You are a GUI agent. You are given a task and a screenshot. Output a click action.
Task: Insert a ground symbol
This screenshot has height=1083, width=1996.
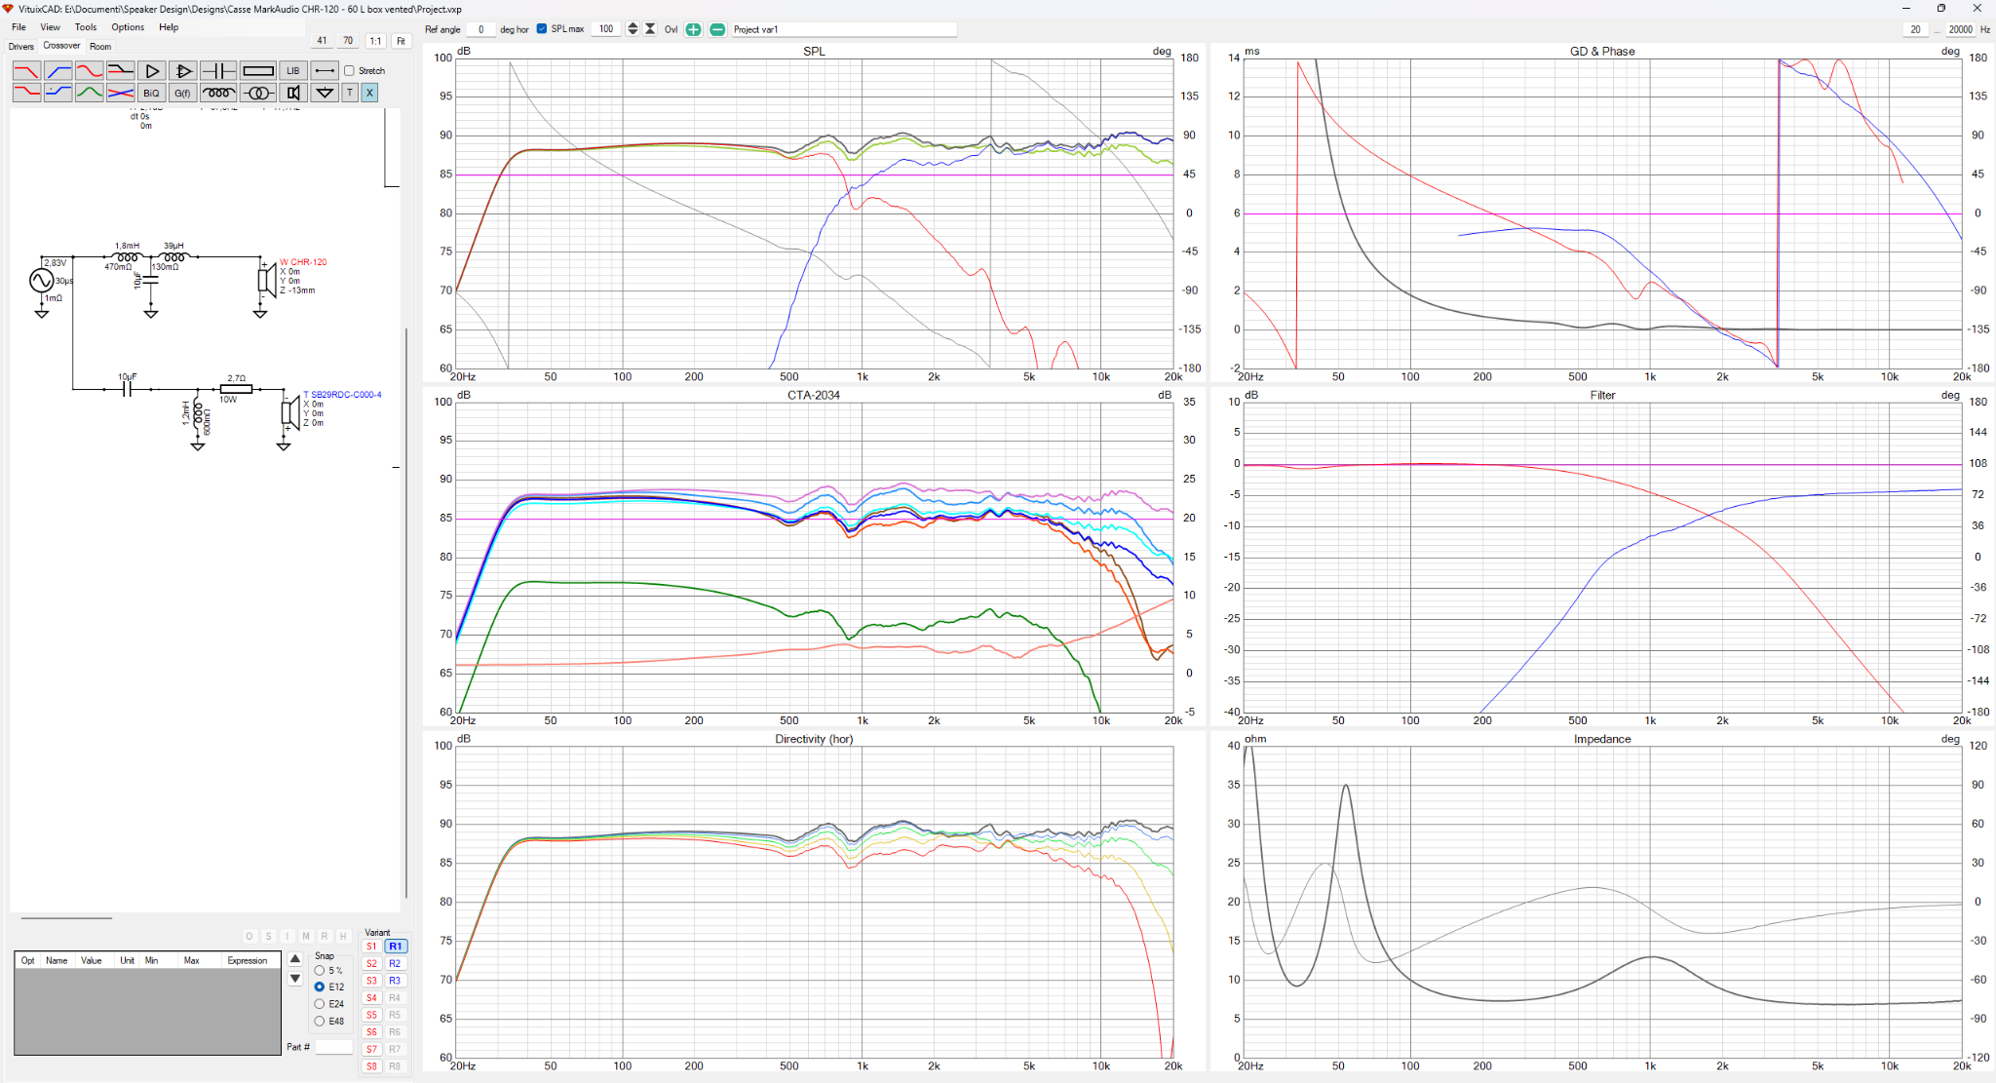[x=326, y=93]
